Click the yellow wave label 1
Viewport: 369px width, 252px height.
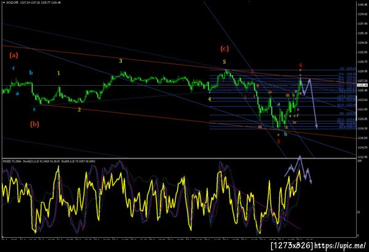(x=58, y=73)
